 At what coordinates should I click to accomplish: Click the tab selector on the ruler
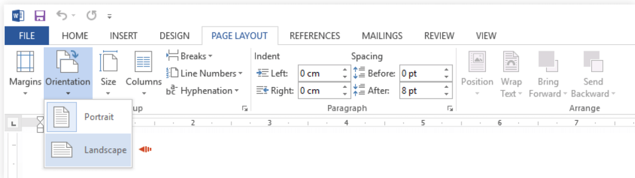click(x=13, y=124)
